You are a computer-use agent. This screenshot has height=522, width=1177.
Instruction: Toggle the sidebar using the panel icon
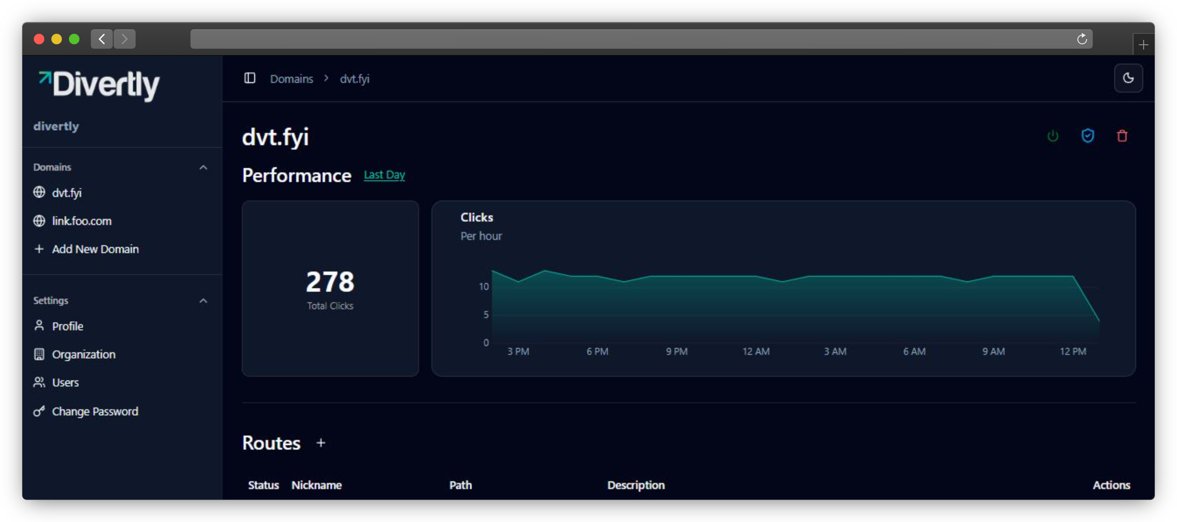coord(249,78)
